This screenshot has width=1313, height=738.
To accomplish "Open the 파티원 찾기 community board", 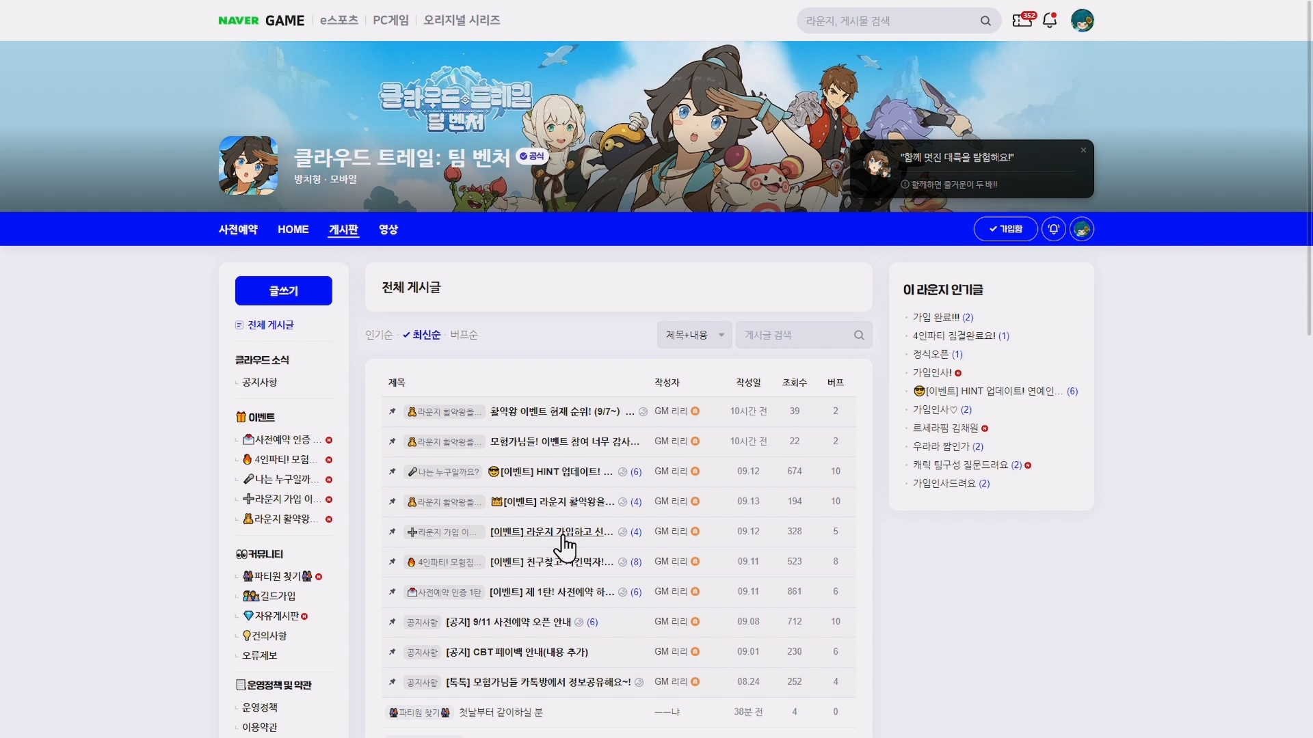I will pos(278,577).
